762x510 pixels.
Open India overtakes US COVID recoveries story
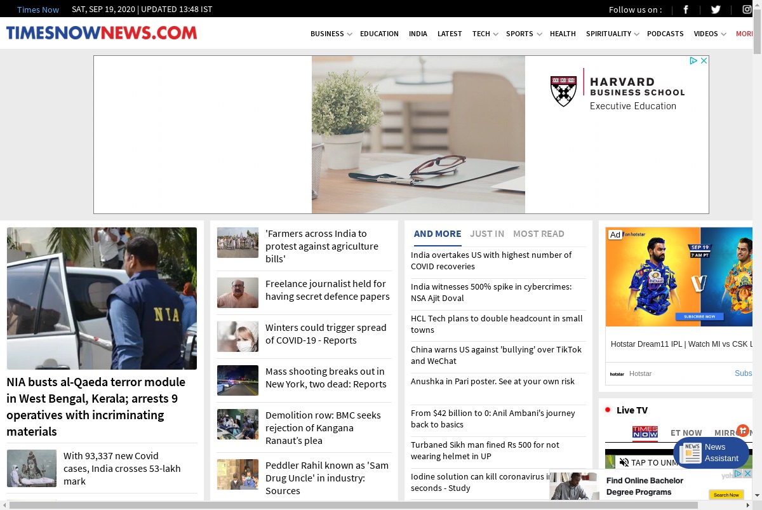pos(491,260)
